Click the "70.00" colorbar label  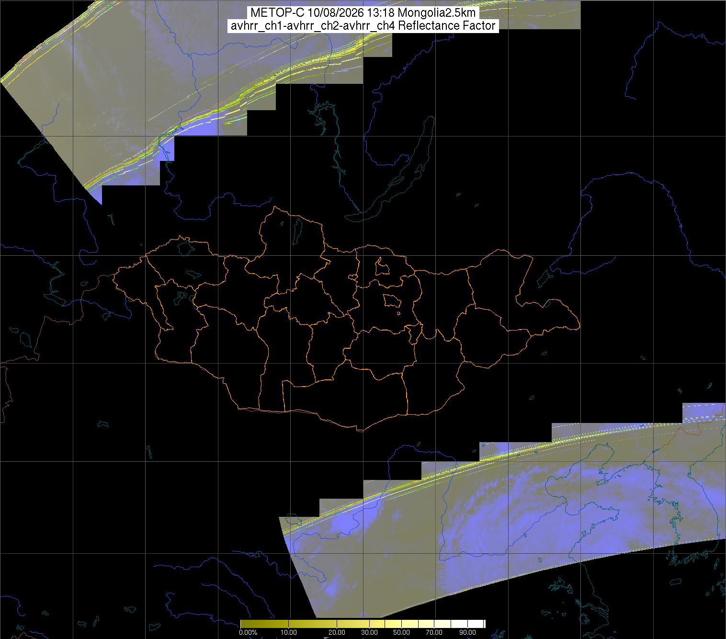[x=434, y=632]
